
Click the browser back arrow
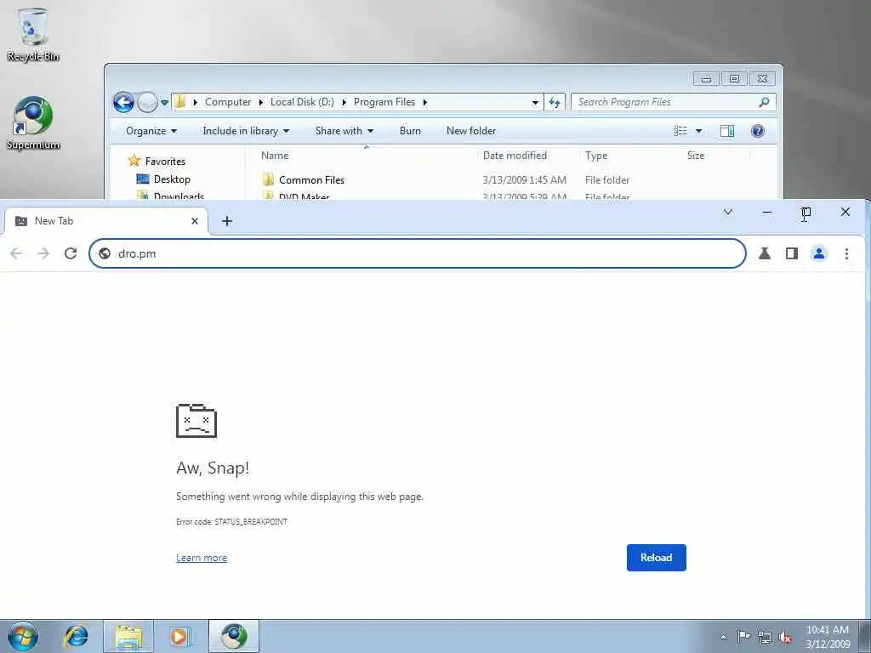16,253
